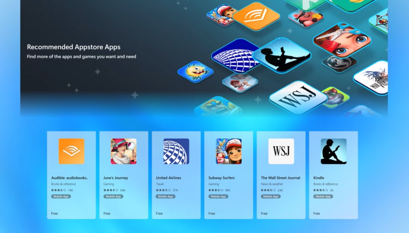Click the "64K" rating count on June's Journey
The image size is (409, 233).
coord(123,190)
